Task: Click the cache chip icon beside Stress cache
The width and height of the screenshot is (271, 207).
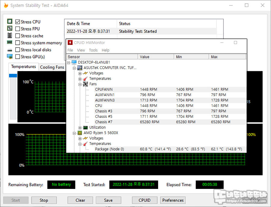Action: [x=10, y=35]
